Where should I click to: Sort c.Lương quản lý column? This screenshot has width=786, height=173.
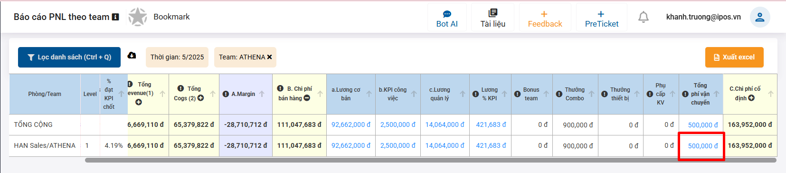(463, 94)
